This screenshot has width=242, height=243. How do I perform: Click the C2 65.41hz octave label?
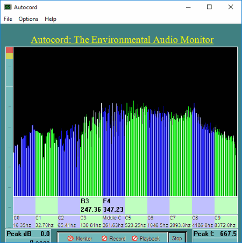[69, 221]
